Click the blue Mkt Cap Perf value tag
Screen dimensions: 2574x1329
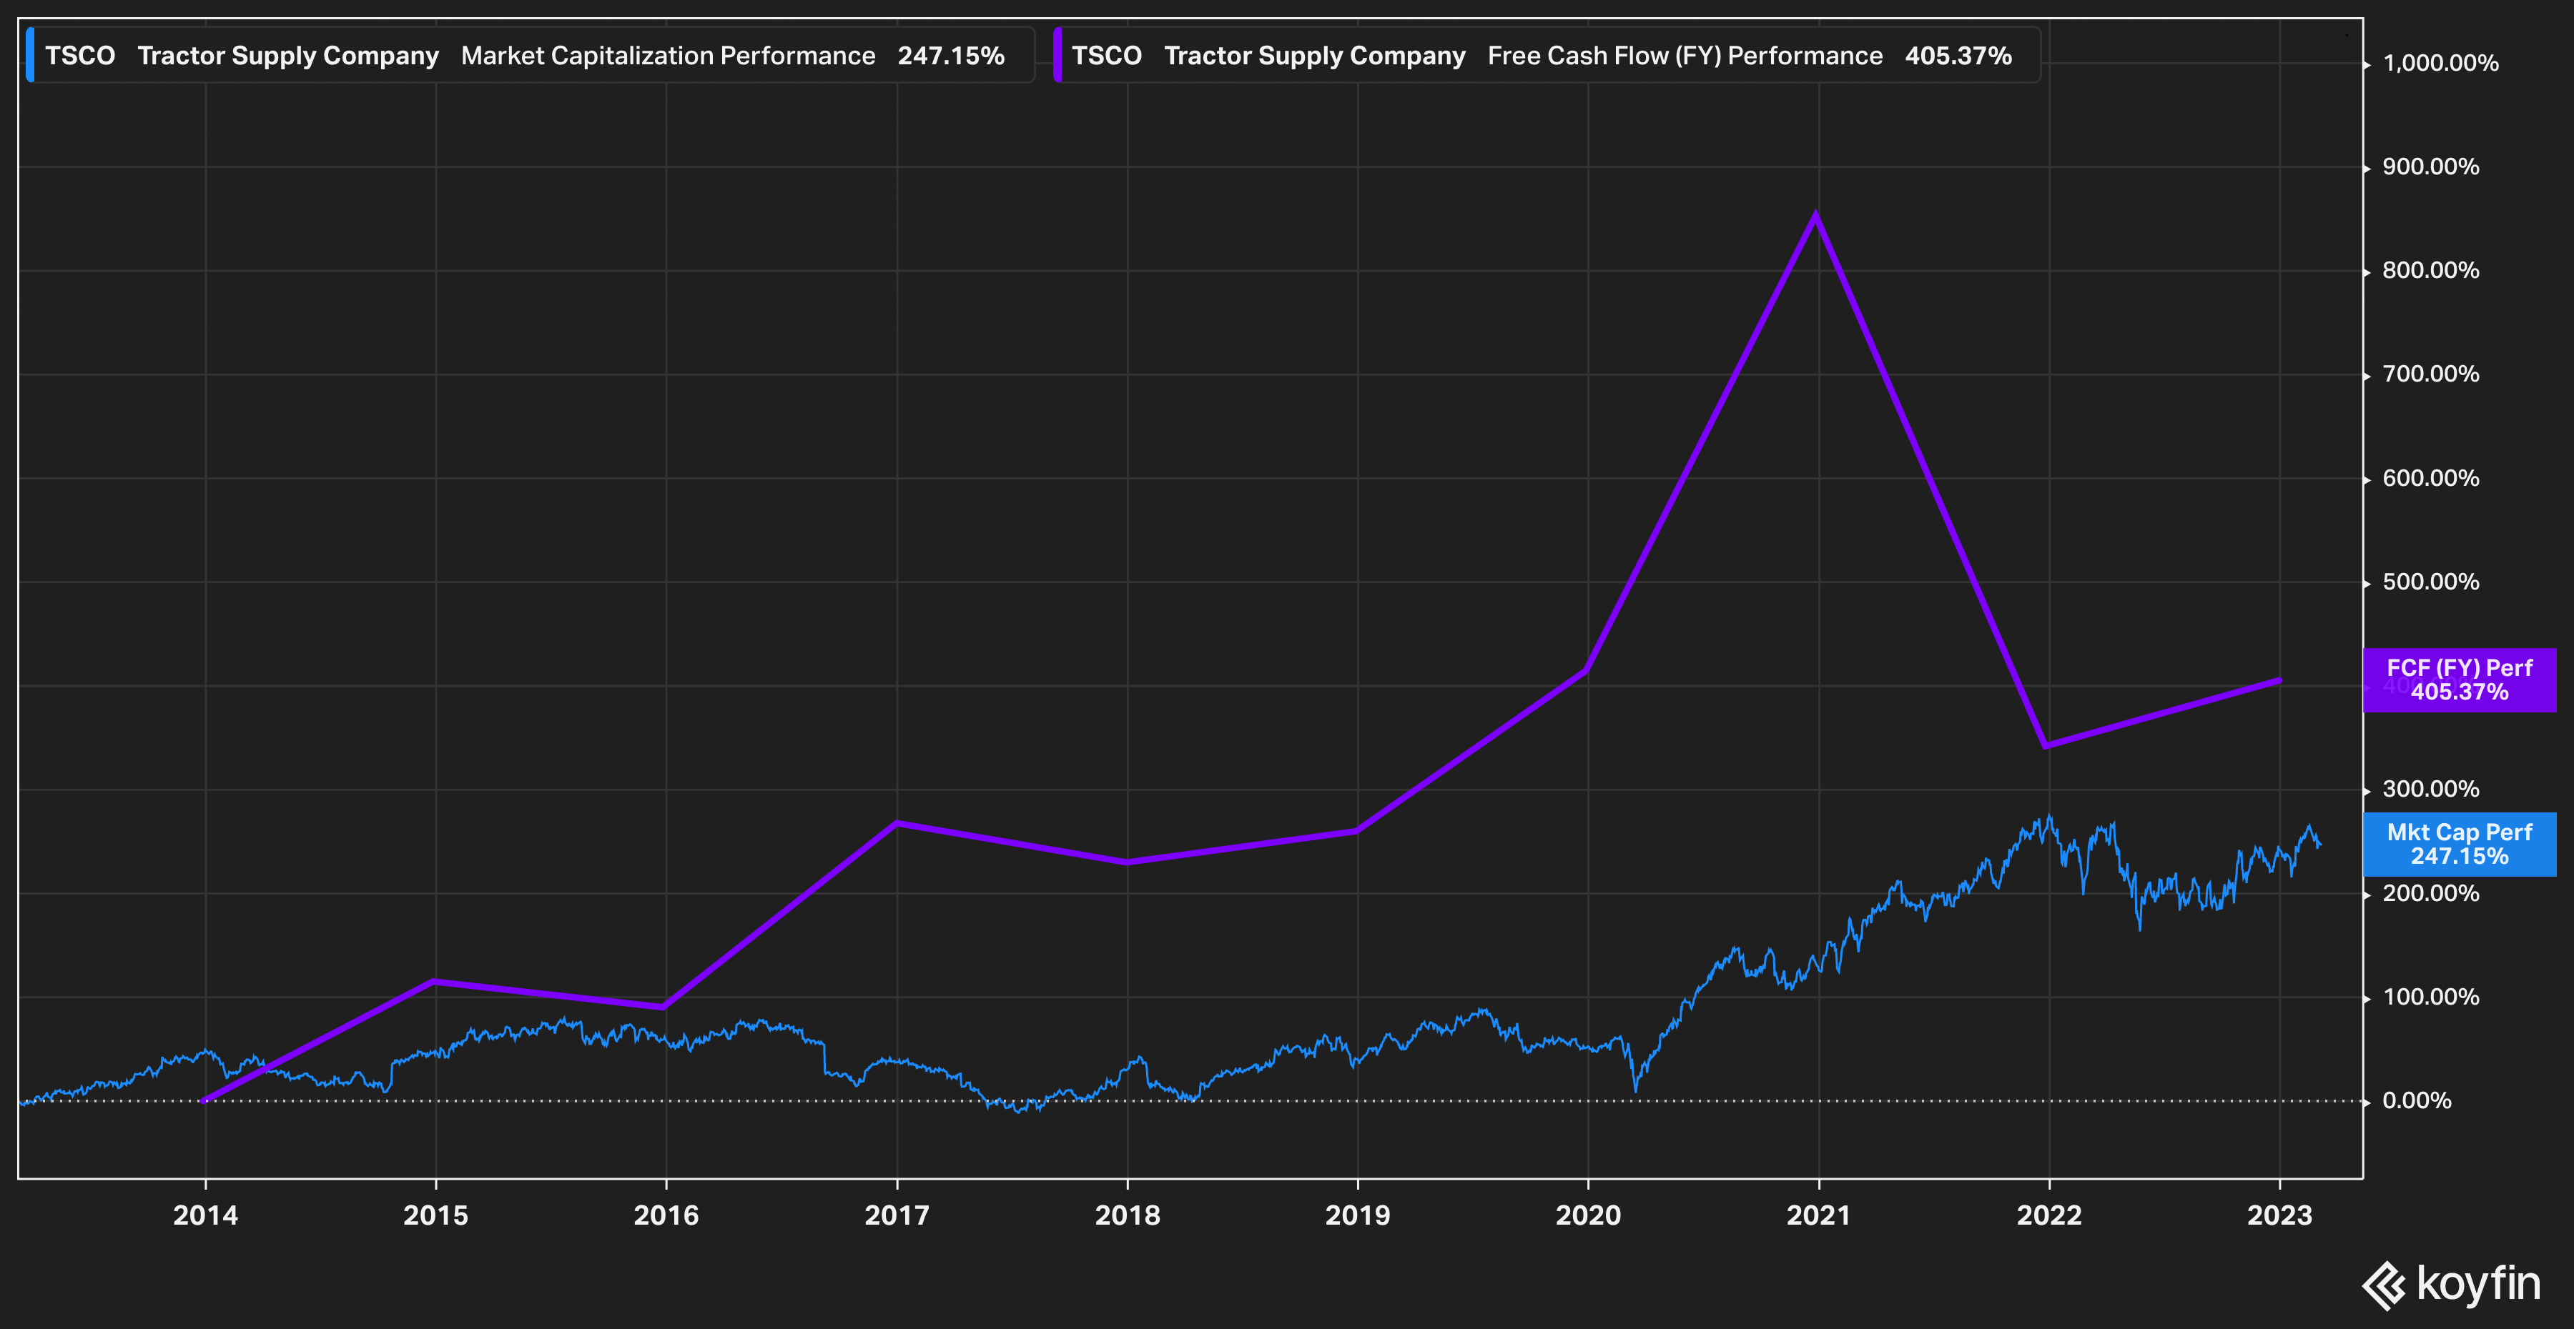(x=2459, y=845)
